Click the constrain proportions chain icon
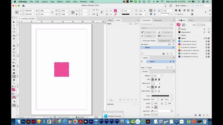 (x=52, y=12)
